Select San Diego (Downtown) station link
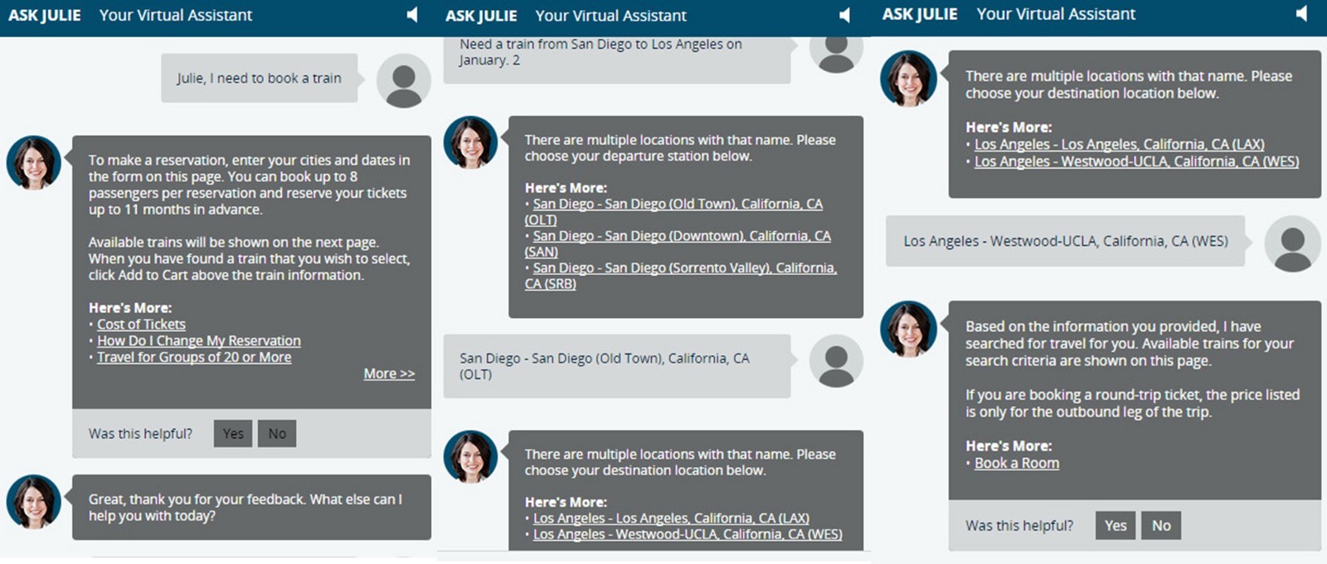Viewport: 1327px width, 564px height. [x=680, y=237]
